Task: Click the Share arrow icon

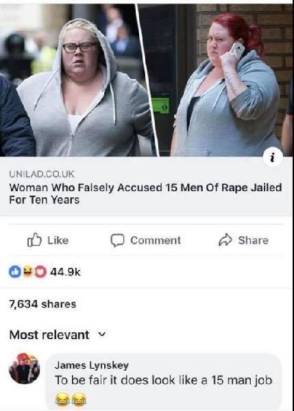Action: (x=225, y=240)
